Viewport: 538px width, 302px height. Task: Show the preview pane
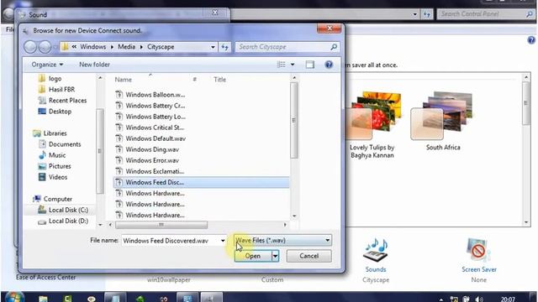pos(310,65)
